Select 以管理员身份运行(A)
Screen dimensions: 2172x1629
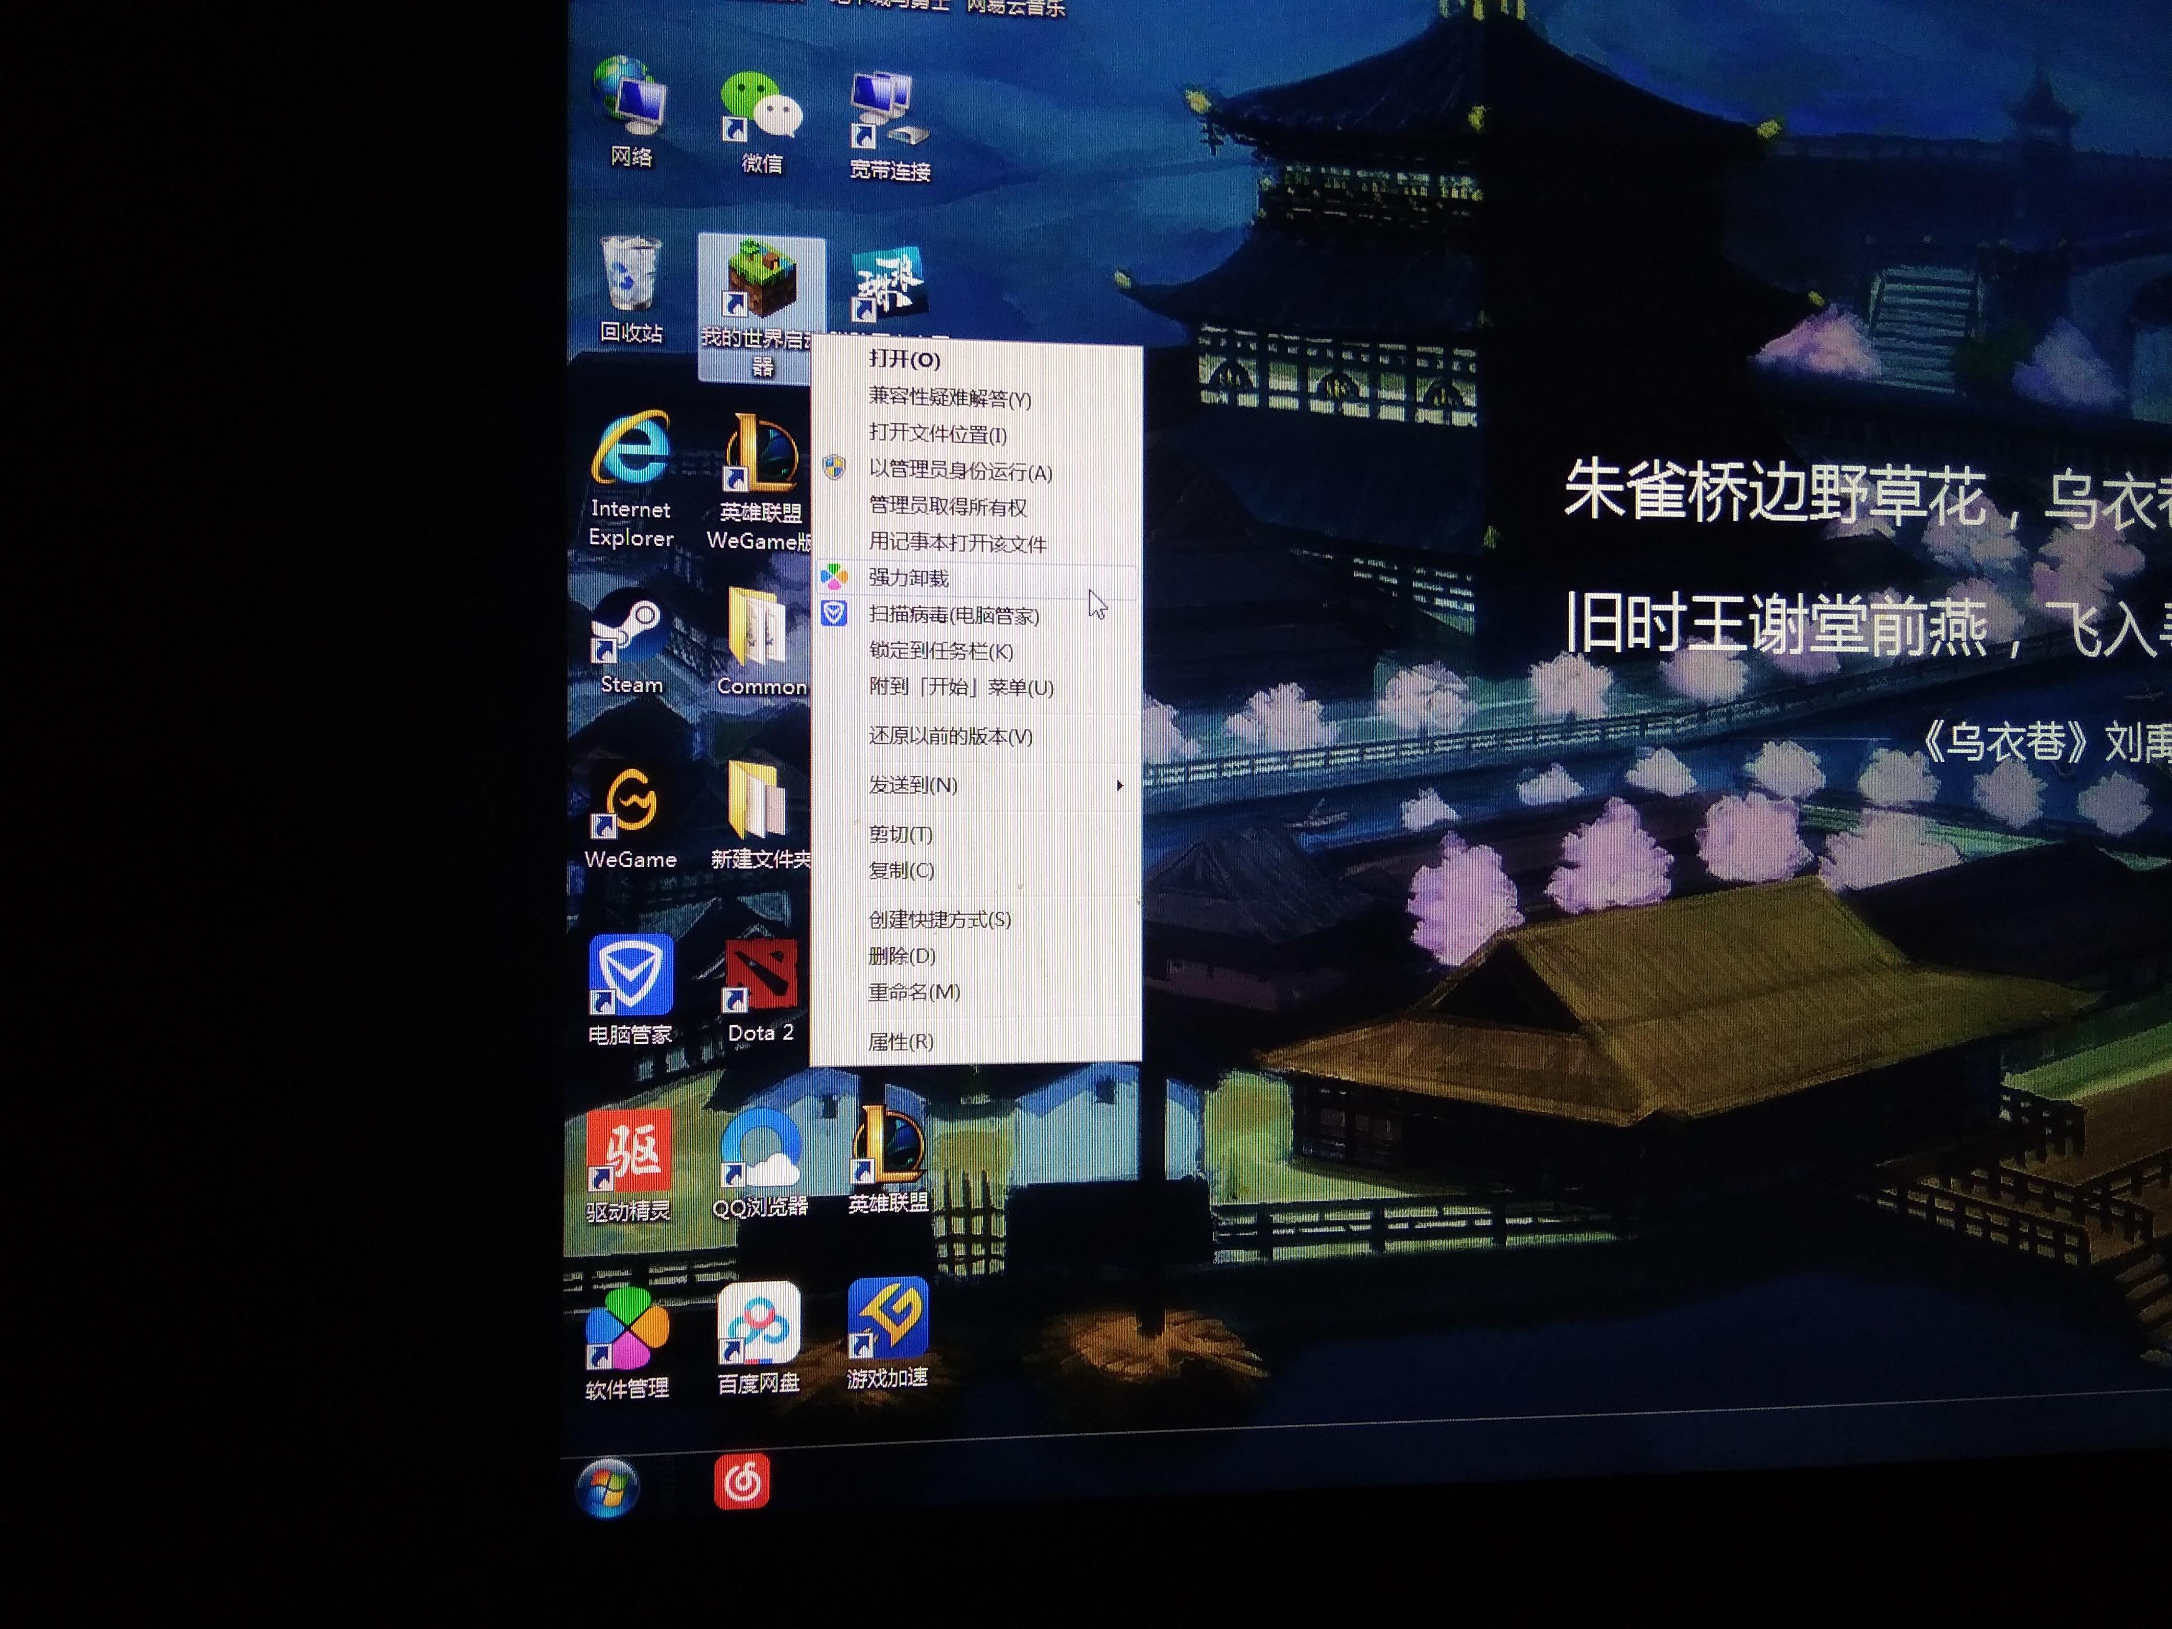pyautogui.click(x=977, y=470)
